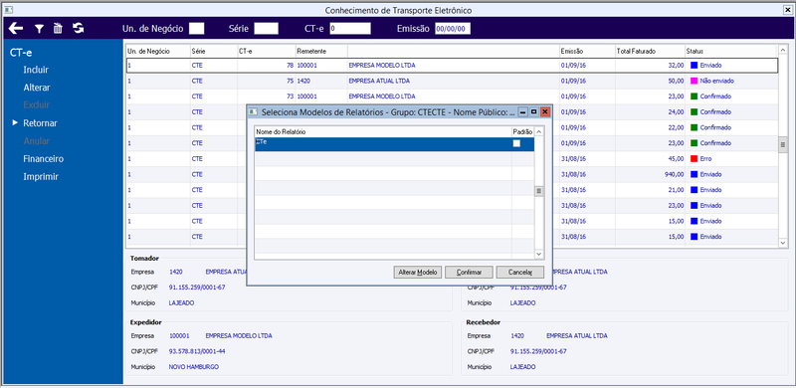Click the Status column header
Viewport: 796px width, 388px height.
click(730, 52)
